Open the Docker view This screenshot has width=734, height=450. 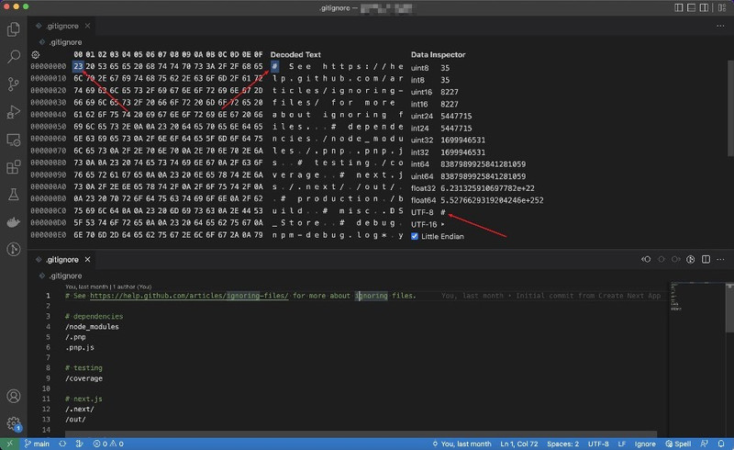pyautogui.click(x=14, y=221)
